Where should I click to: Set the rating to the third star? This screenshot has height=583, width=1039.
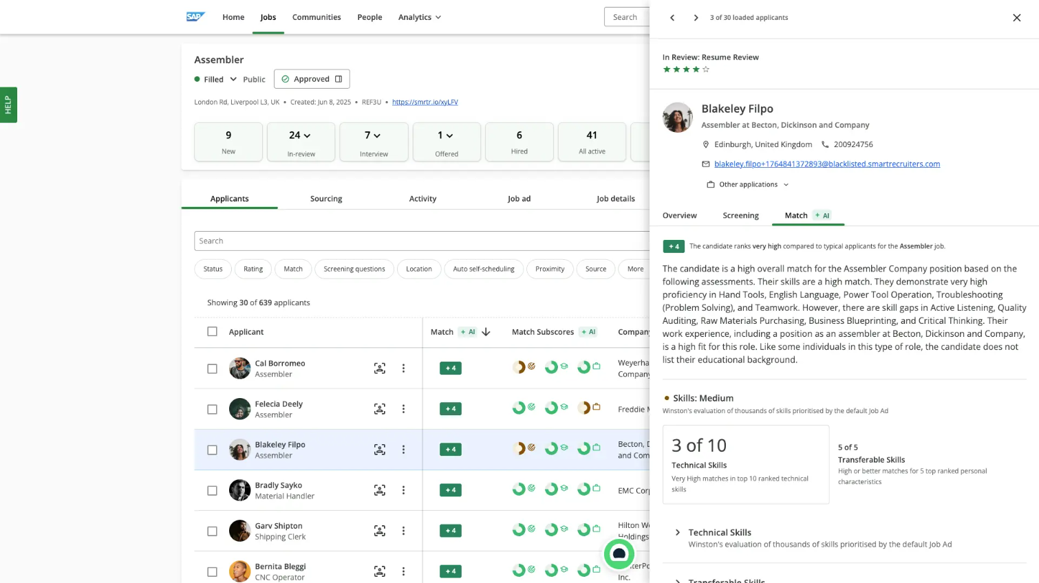[x=686, y=69]
